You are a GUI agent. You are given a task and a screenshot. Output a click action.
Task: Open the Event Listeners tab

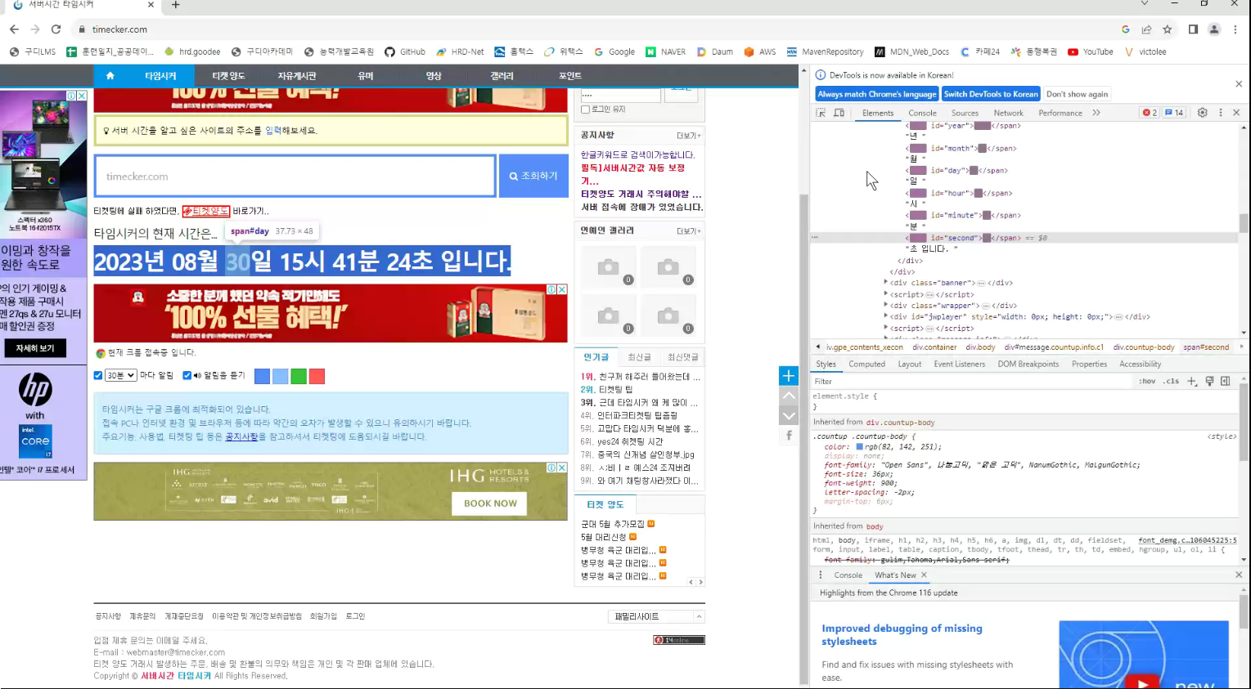(x=959, y=364)
